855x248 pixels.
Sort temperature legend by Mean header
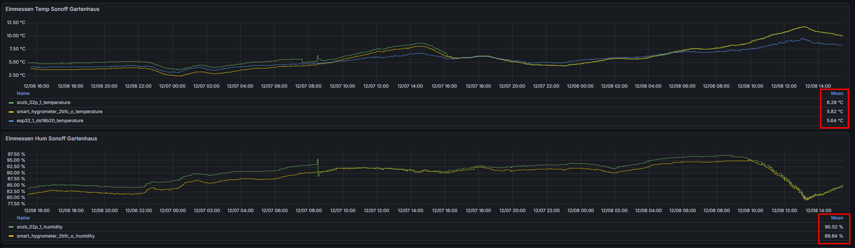click(x=837, y=94)
